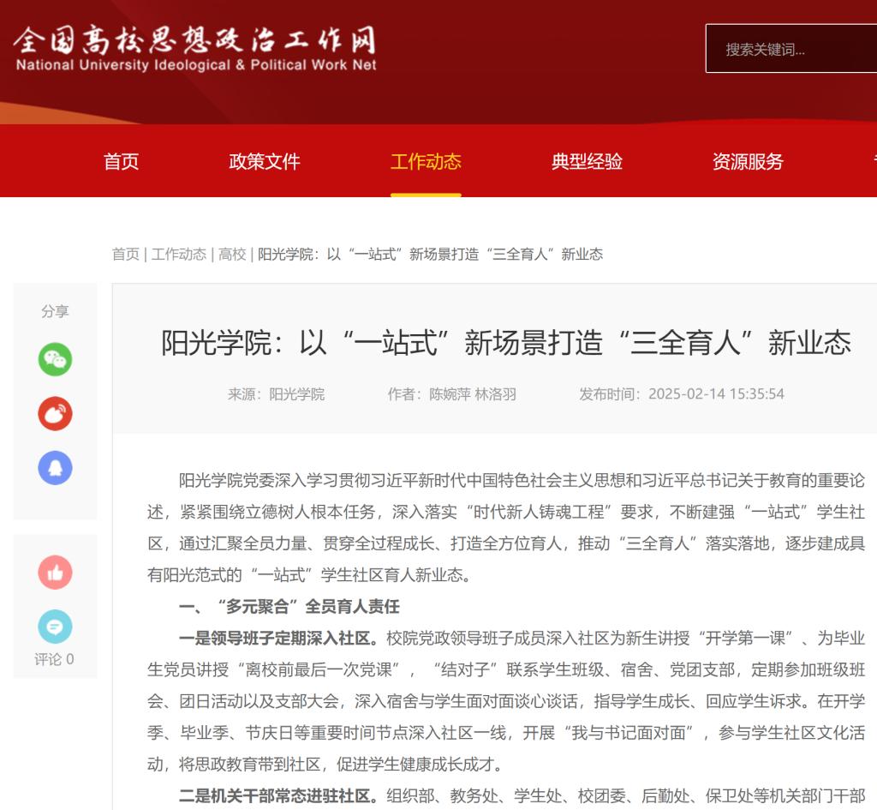This screenshot has height=810, width=877.
Task: Open the 政策文件 navigation tab
Action: coord(265,161)
